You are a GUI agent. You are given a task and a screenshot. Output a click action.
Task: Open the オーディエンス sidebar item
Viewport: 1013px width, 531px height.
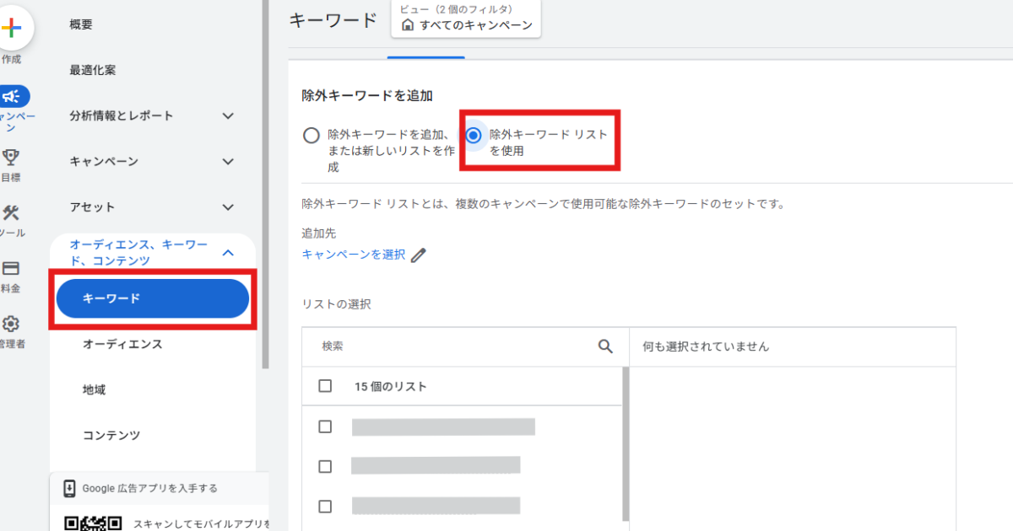click(x=122, y=344)
